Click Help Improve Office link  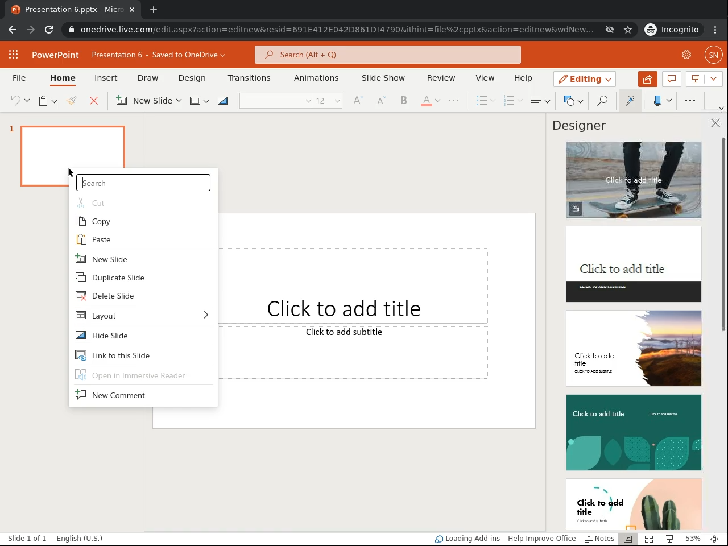[x=541, y=539]
